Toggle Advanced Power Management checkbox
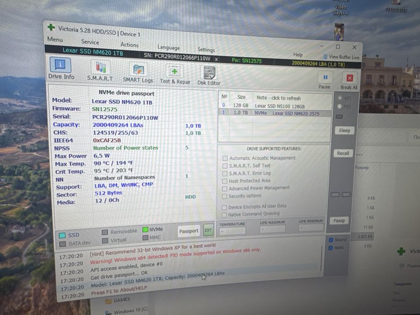 point(225,189)
